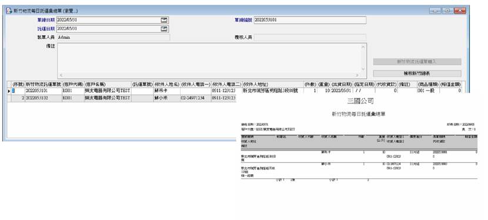Image resolution: width=488 pixels, height=220 pixels.
Task: Select the K001 cell in row 2022053101
Action: point(73,91)
